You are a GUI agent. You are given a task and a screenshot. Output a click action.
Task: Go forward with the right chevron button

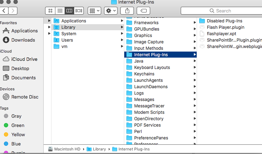(x=13, y=11)
